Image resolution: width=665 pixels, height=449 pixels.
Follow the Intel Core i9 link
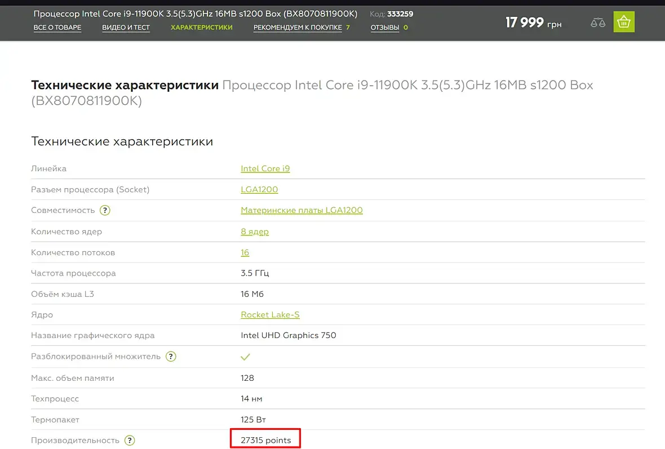265,168
